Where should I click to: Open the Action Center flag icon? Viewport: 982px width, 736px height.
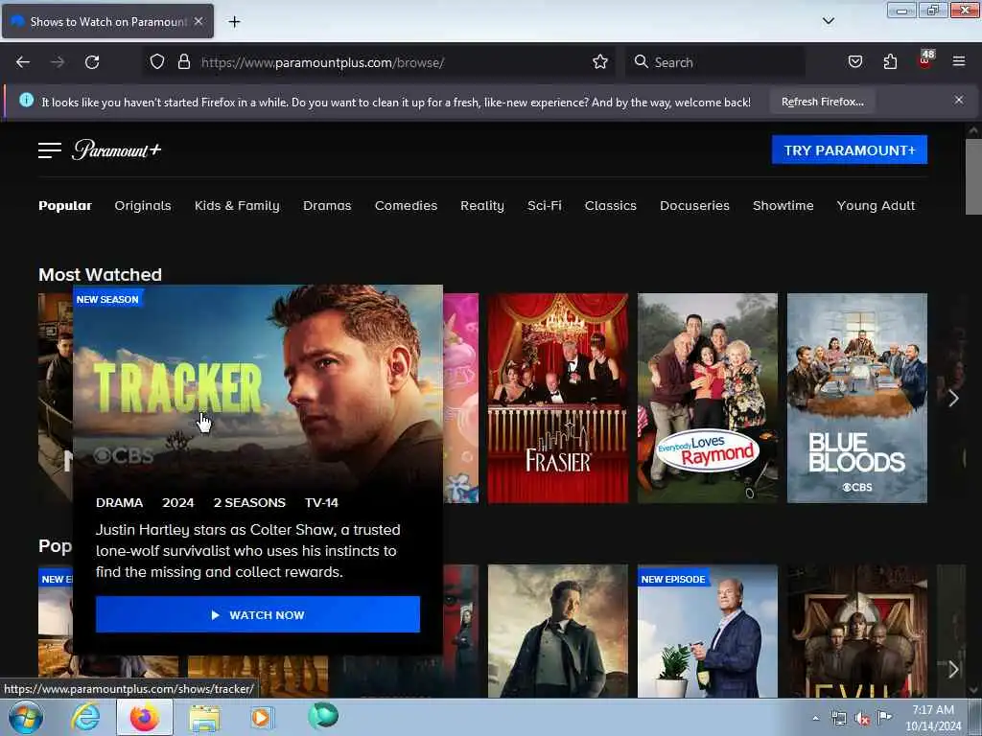(x=884, y=717)
